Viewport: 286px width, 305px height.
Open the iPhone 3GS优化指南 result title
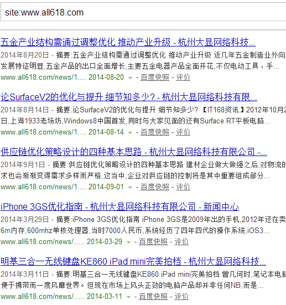tap(119, 206)
